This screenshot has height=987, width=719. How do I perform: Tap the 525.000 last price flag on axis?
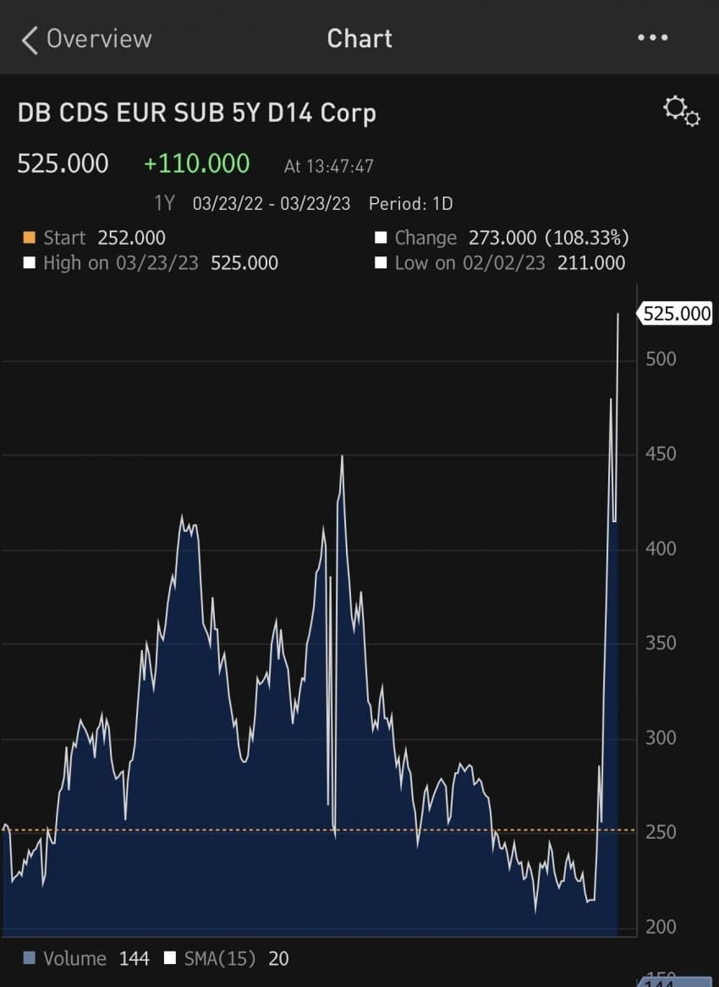676,314
